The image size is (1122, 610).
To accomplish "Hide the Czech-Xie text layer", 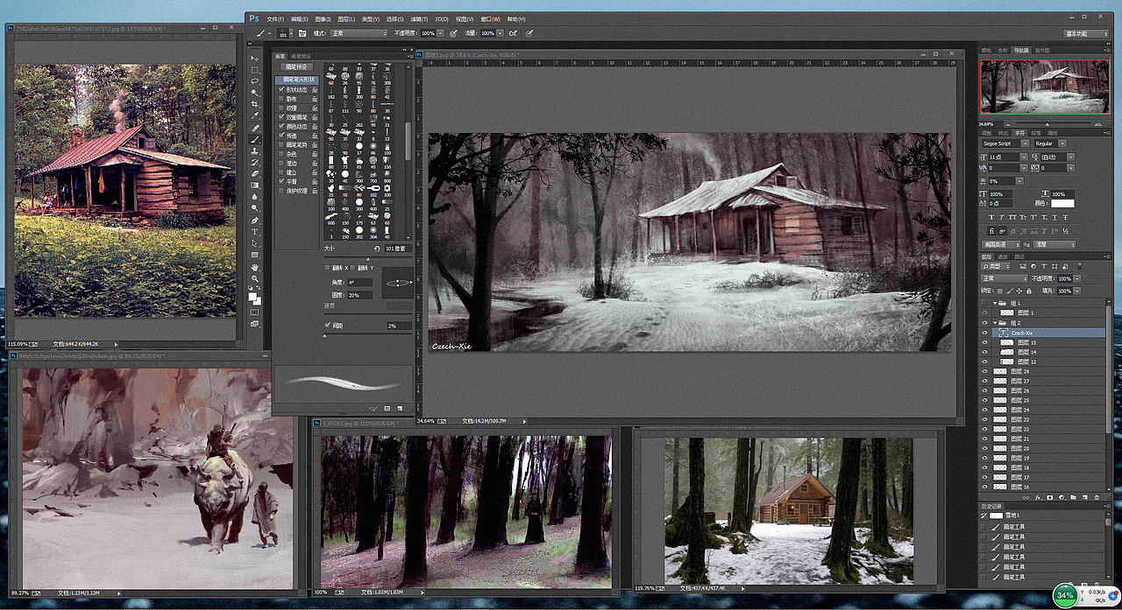I will tap(984, 333).
